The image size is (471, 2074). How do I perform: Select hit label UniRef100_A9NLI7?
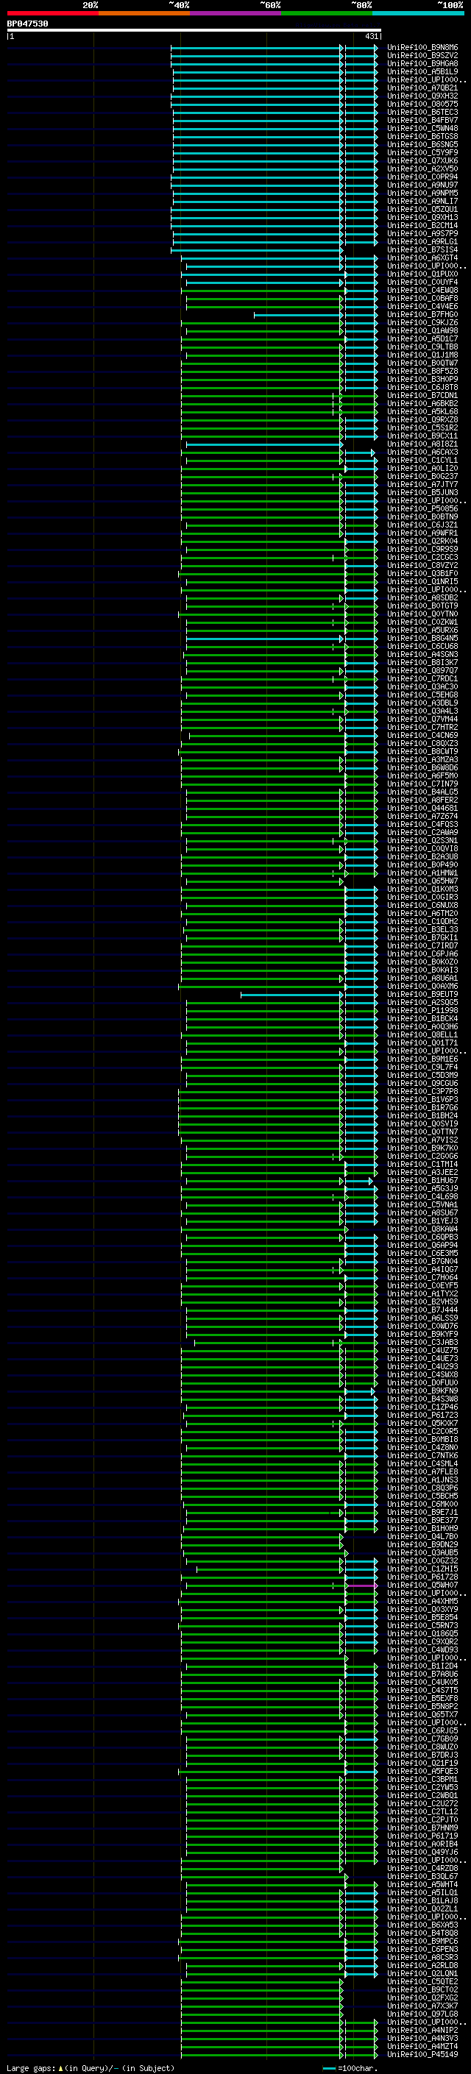point(422,202)
